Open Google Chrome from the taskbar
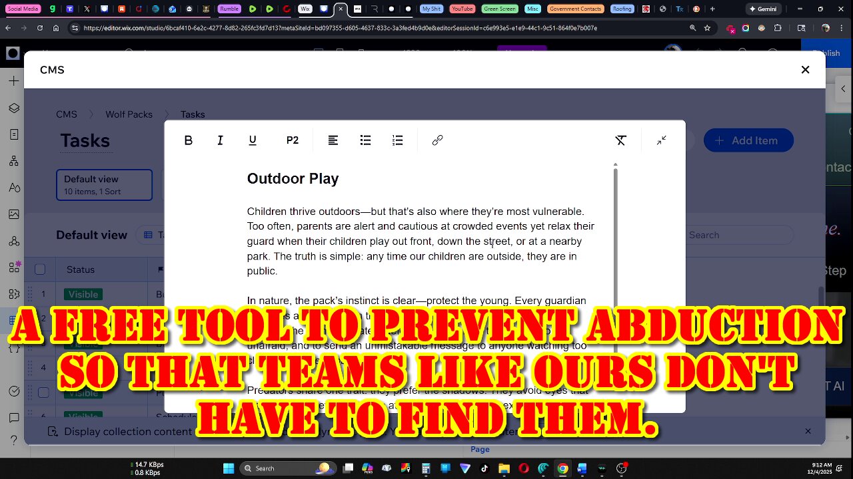The width and height of the screenshot is (853, 479). (x=562, y=468)
